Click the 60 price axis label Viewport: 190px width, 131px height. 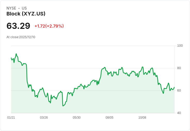click(x=179, y=91)
